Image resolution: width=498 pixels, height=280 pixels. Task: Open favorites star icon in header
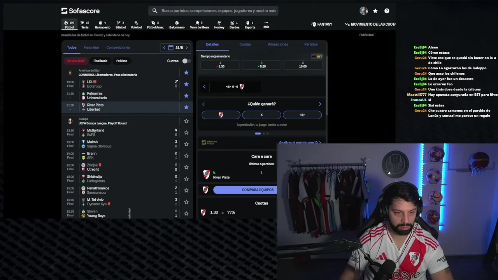click(375, 11)
